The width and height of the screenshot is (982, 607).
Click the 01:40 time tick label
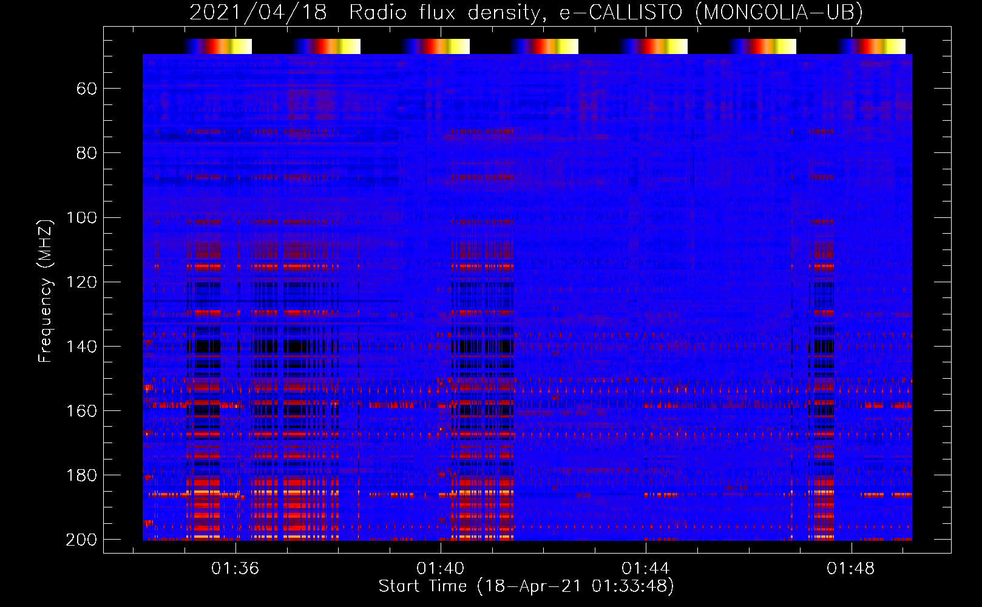click(x=440, y=568)
